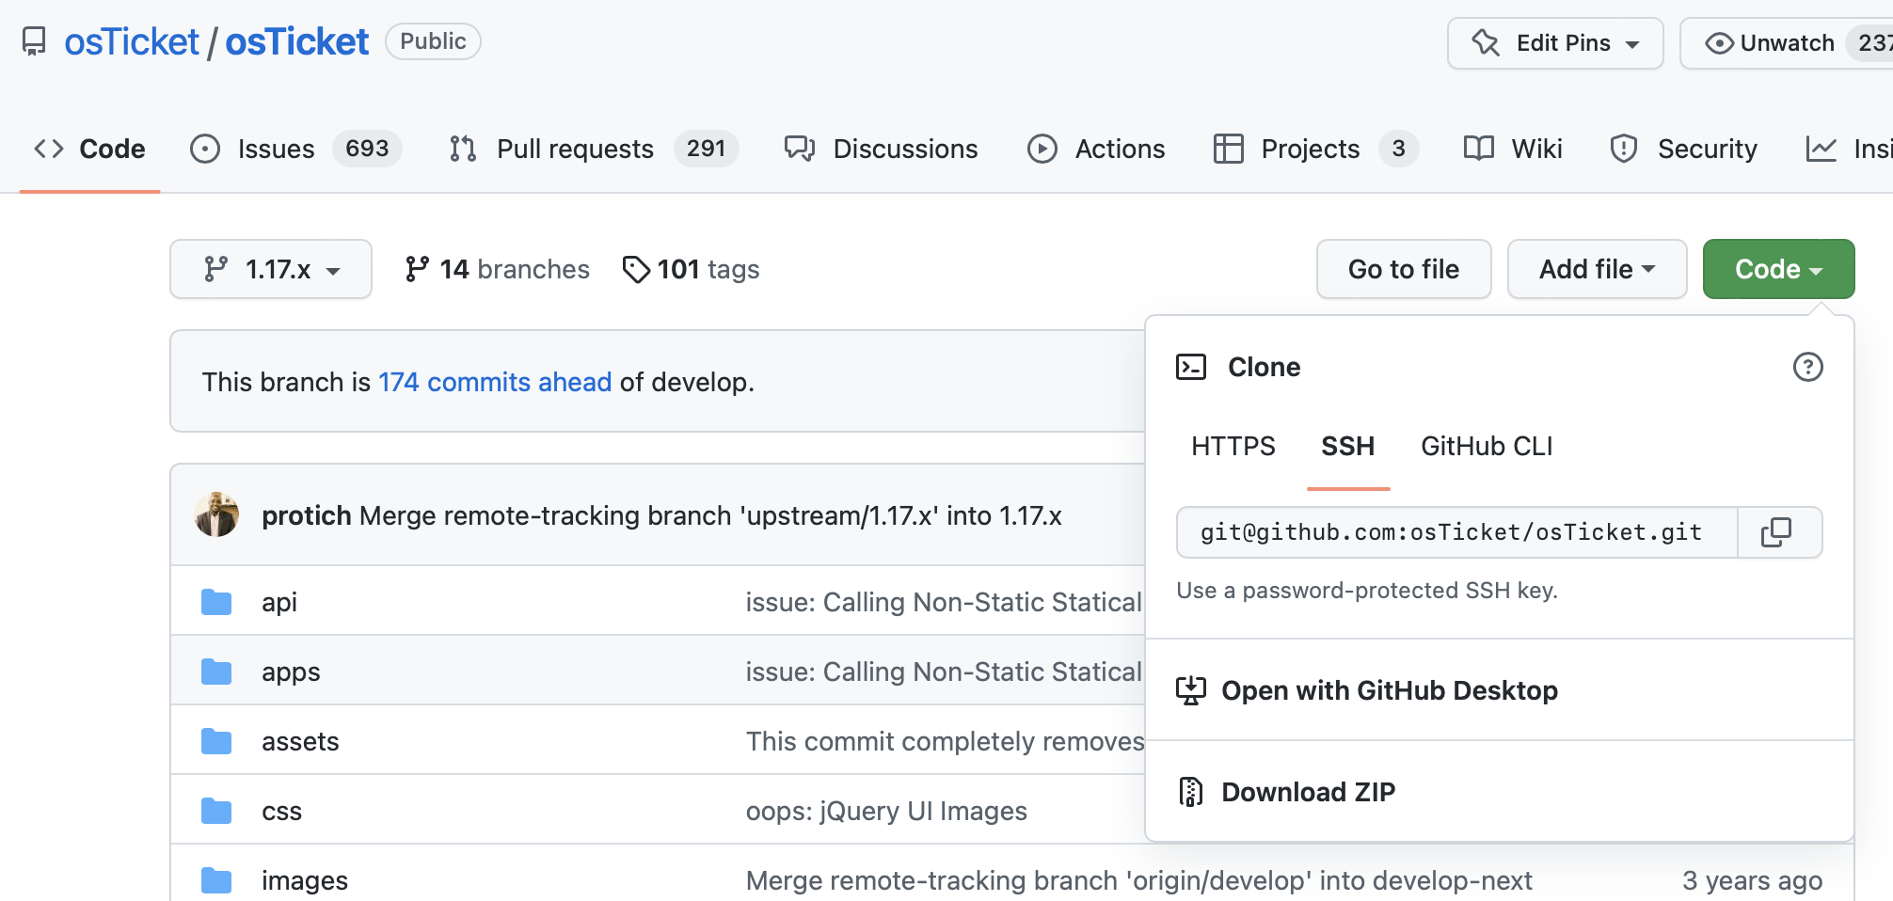Download the repository as ZIP
The width and height of the screenshot is (1893, 901).
coord(1309,791)
